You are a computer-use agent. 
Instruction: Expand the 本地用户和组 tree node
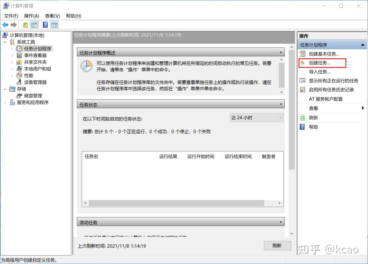(x=12, y=69)
